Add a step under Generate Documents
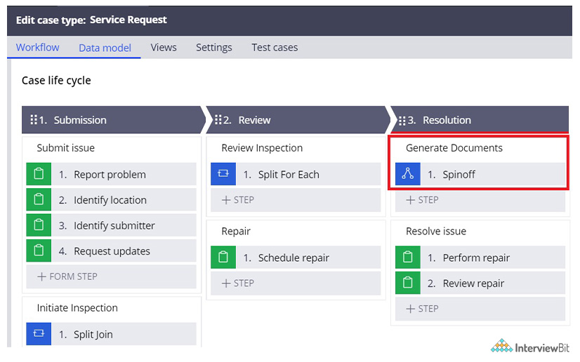The height and width of the screenshot is (362, 580). (x=480, y=200)
